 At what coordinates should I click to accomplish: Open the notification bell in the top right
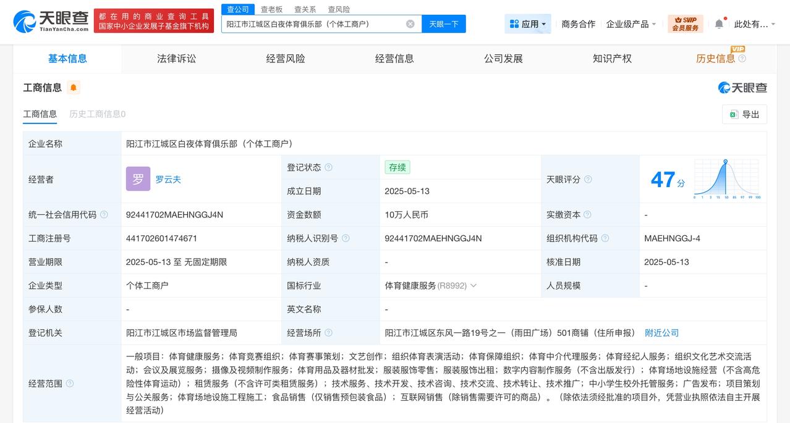click(x=718, y=23)
